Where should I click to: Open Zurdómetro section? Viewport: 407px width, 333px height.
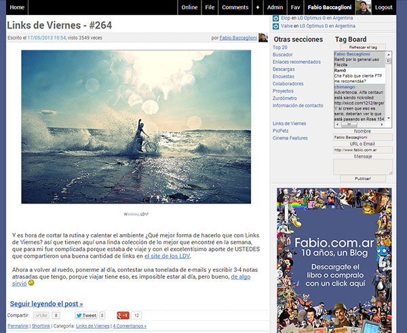point(285,98)
